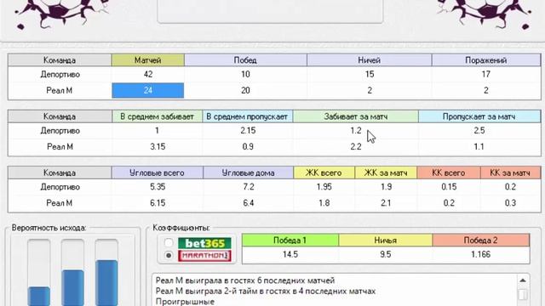
Task: Click 'Реал М' in corners table
Action: (60, 203)
